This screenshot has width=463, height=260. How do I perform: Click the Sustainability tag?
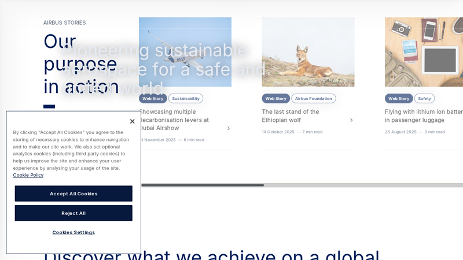pyautogui.click(x=186, y=98)
